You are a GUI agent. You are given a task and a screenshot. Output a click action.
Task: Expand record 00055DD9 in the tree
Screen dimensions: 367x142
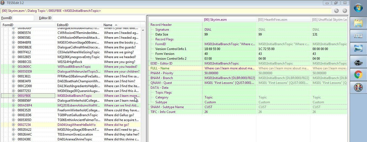[14, 72]
